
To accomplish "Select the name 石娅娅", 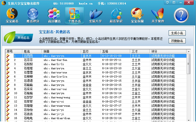I will (x=28, y=68).
